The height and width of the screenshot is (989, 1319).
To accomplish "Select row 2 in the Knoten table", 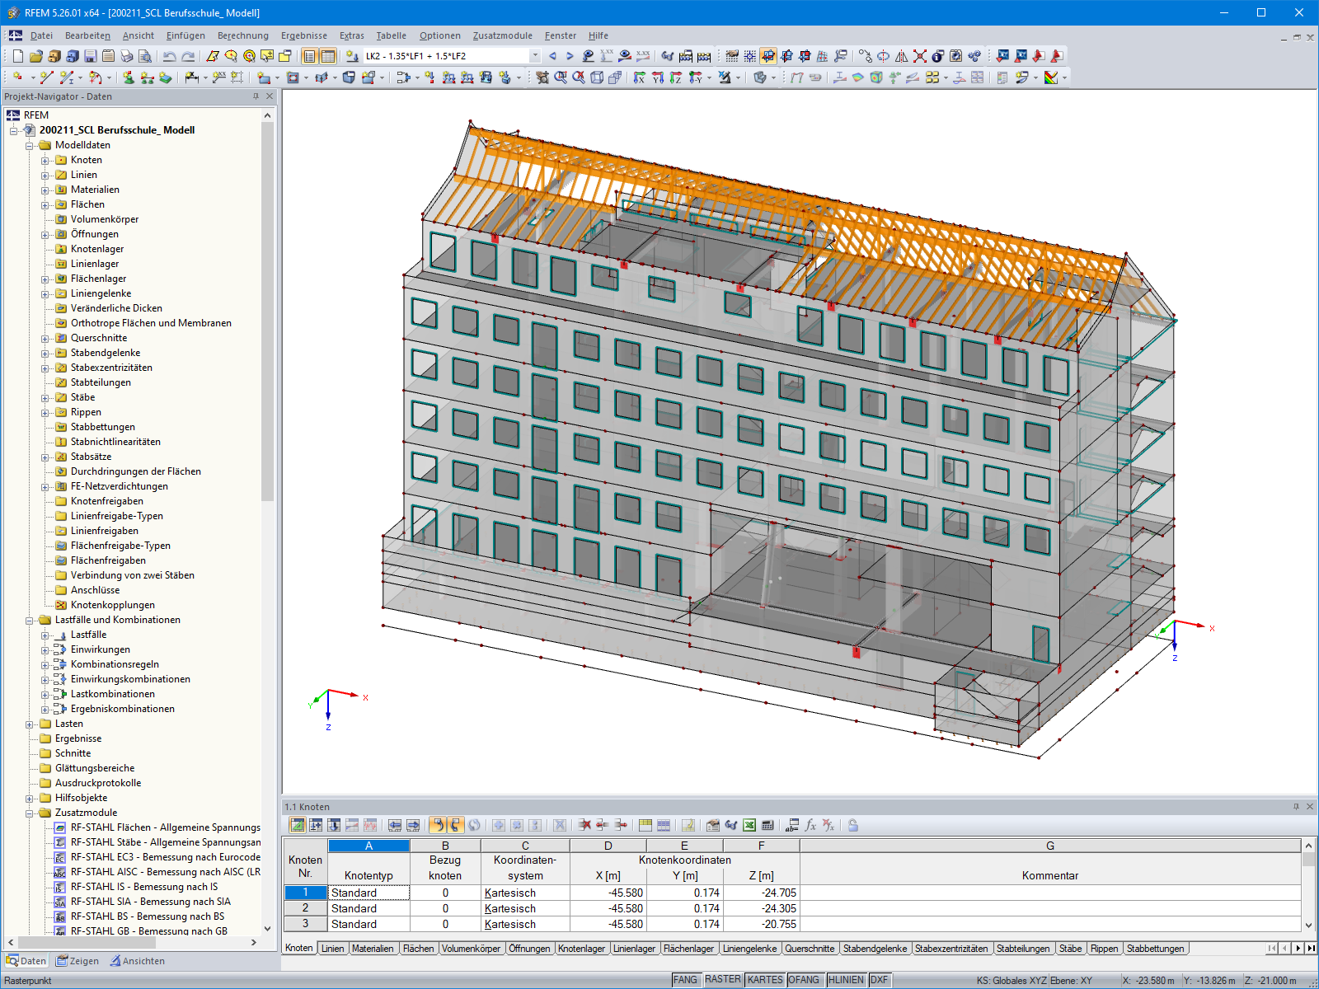I will pos(305,907).
